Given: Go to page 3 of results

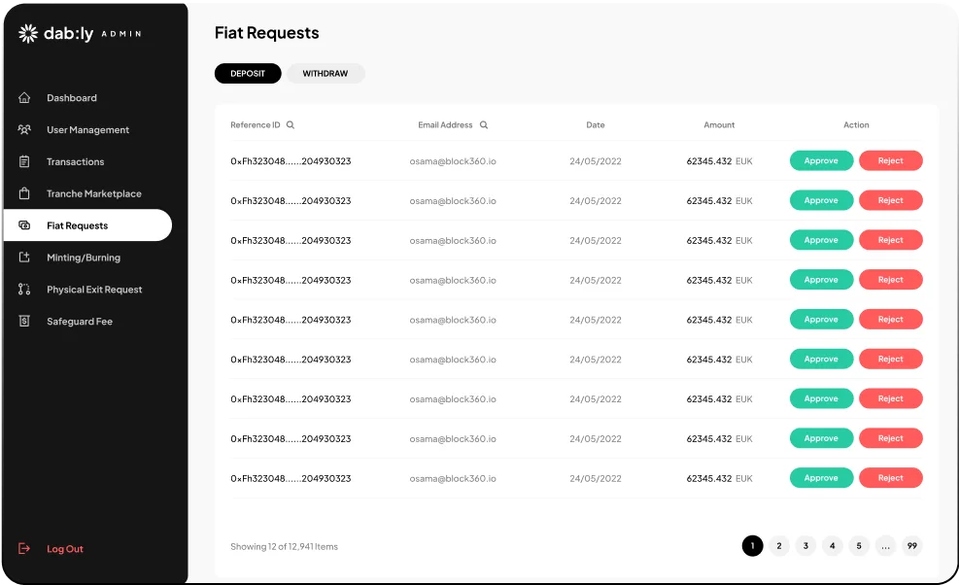Looking at the screenshot, I should (x=805, y=546).
